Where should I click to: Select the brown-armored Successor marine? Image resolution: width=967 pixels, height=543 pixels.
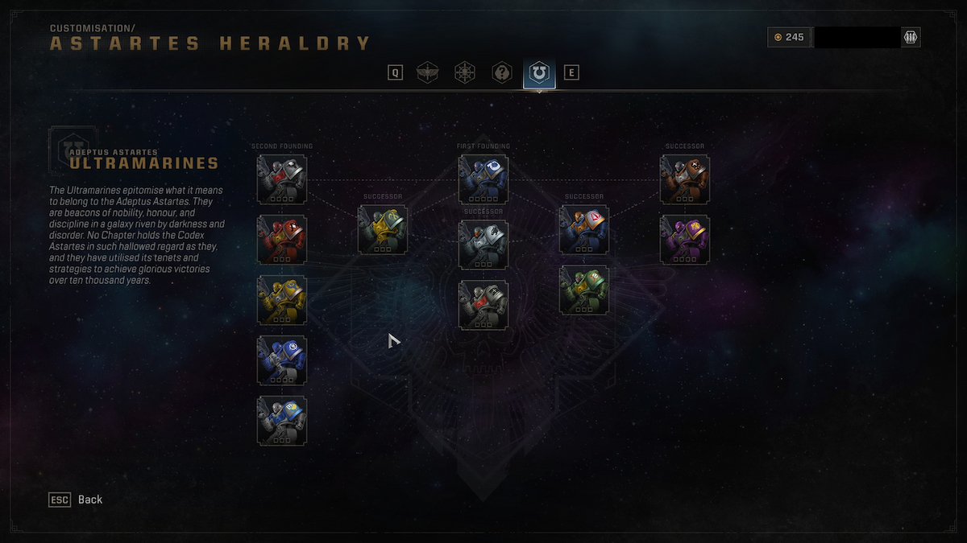pyautogui.click(x=685, y=179)
